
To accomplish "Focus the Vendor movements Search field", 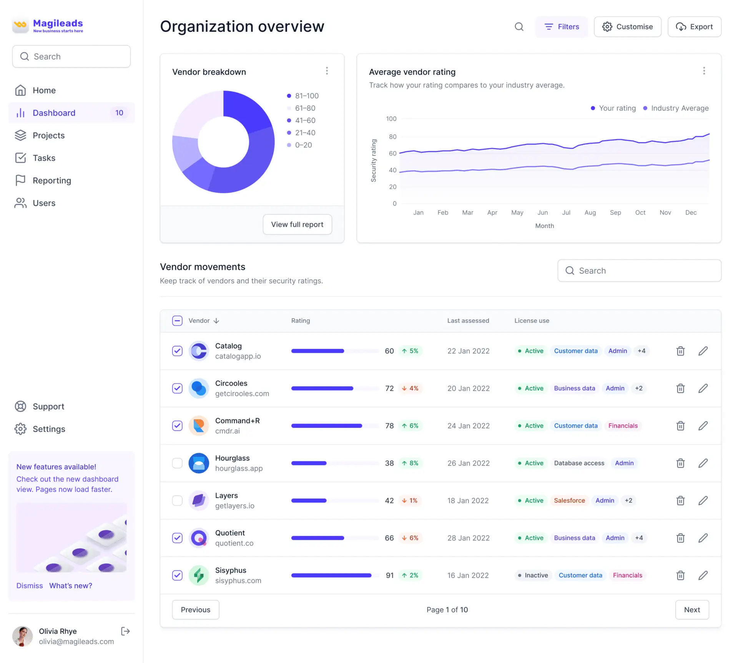I will point(639,271).
